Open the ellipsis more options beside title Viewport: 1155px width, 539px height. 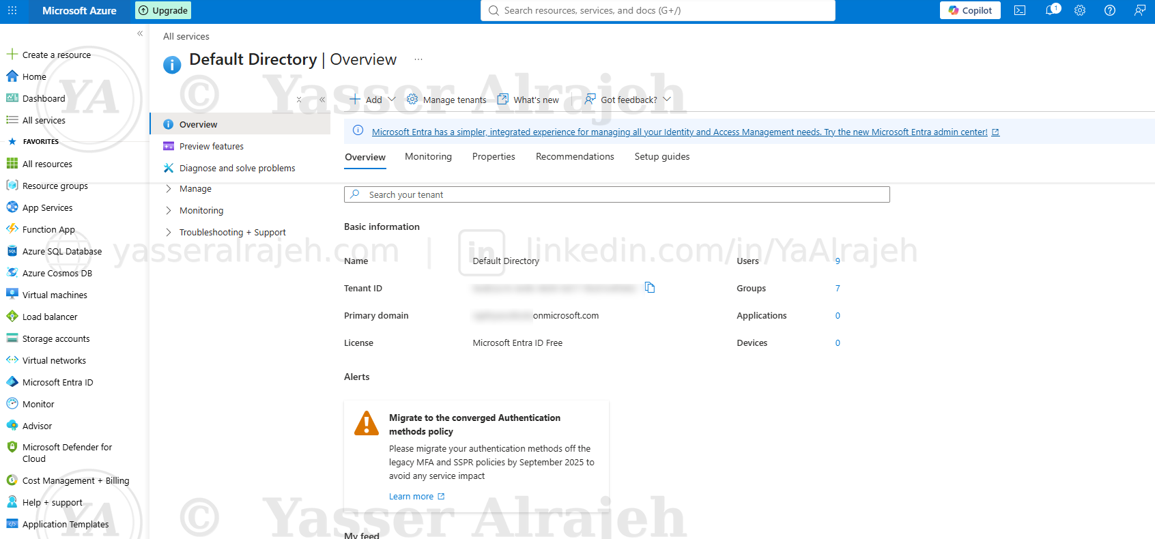[x=418, y=59]
